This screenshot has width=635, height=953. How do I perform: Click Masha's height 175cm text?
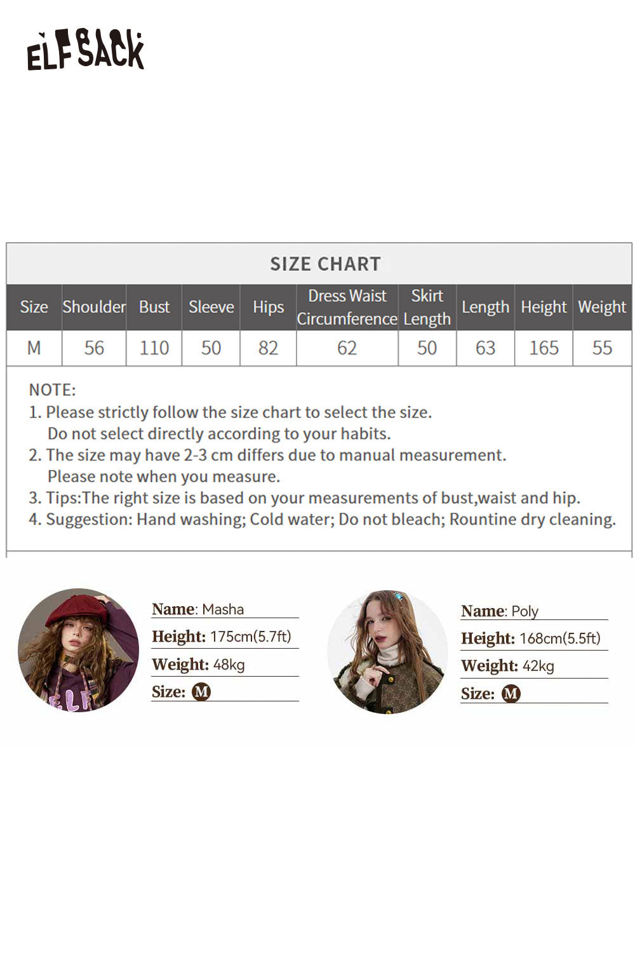(250, 637)
